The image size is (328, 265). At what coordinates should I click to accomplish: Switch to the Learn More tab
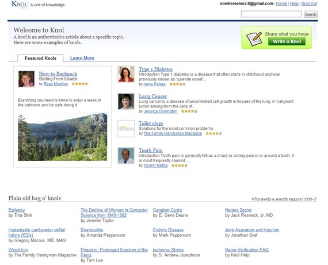pyautogui.click(x=82, y=58)
